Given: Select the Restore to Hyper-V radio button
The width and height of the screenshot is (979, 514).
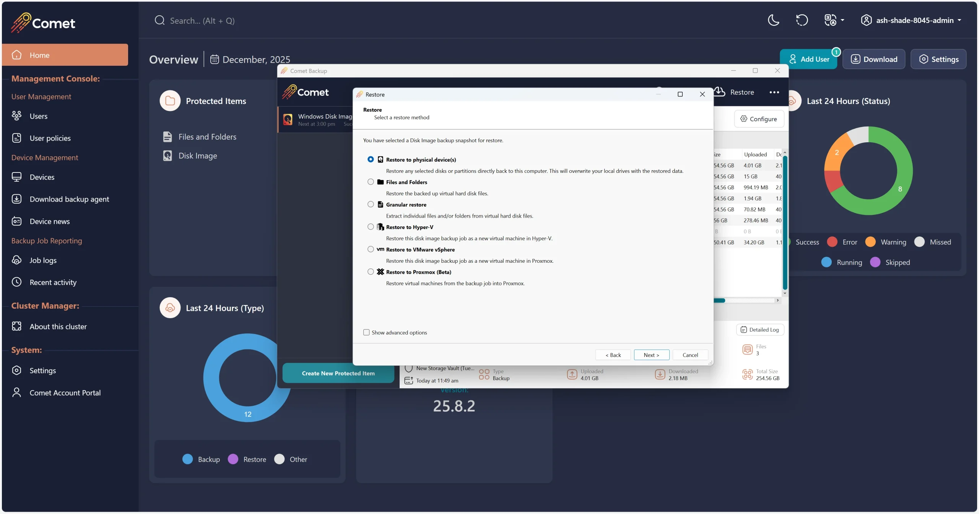Looking at the screenshot, I should click(371, 227).
